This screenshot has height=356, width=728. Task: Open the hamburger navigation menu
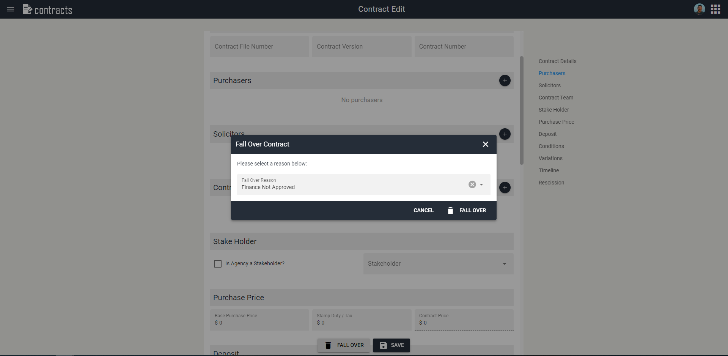click(x=11, y=9)
